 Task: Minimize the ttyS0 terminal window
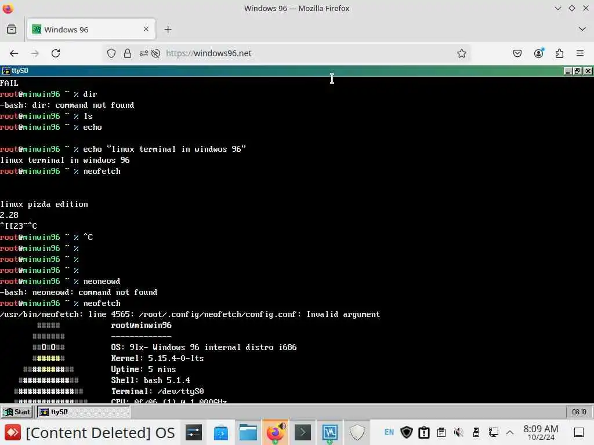point(567,71)
